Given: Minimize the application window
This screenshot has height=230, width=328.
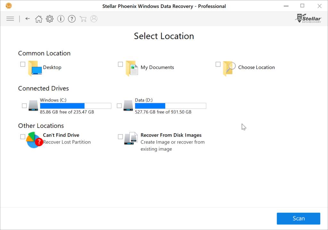Looking at the screenshot, I should pos(286,6).
